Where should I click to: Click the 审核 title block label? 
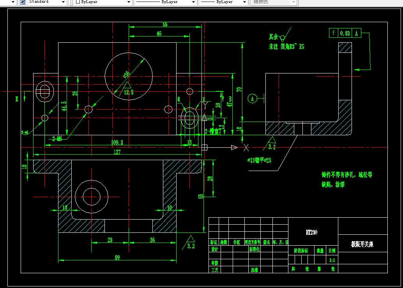[x=215, y=263]
